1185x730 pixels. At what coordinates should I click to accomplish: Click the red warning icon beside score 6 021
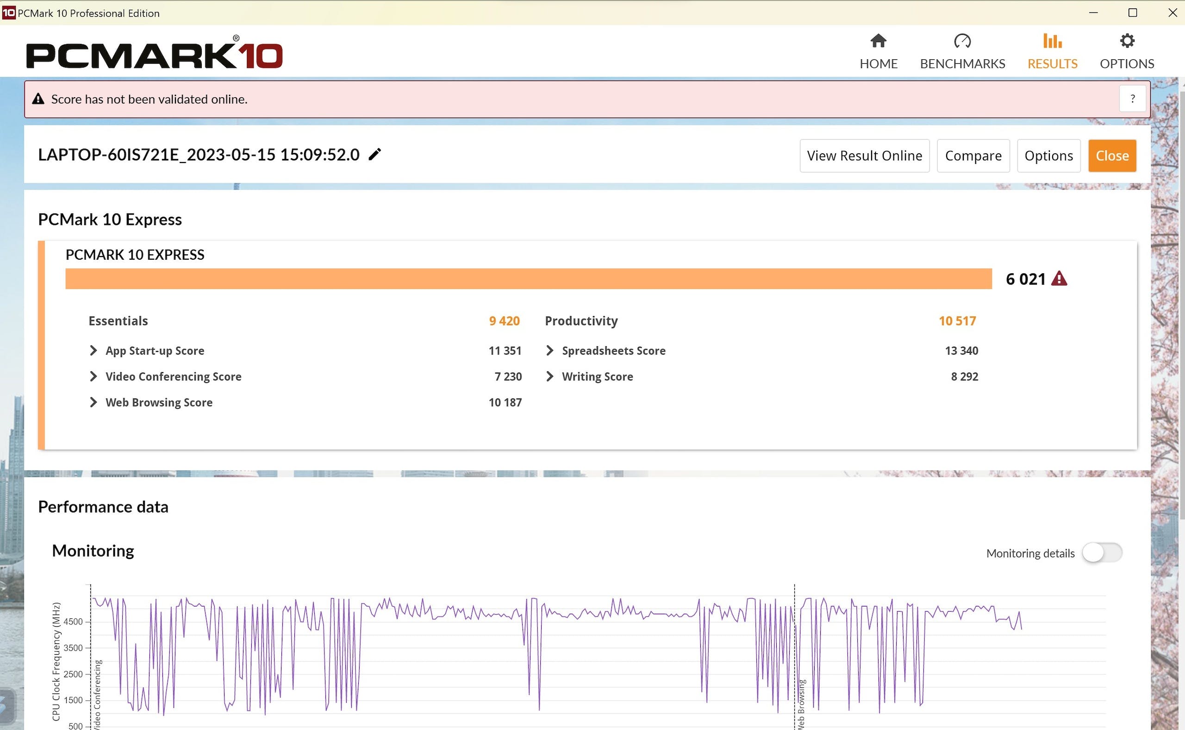click(1059, 279)
